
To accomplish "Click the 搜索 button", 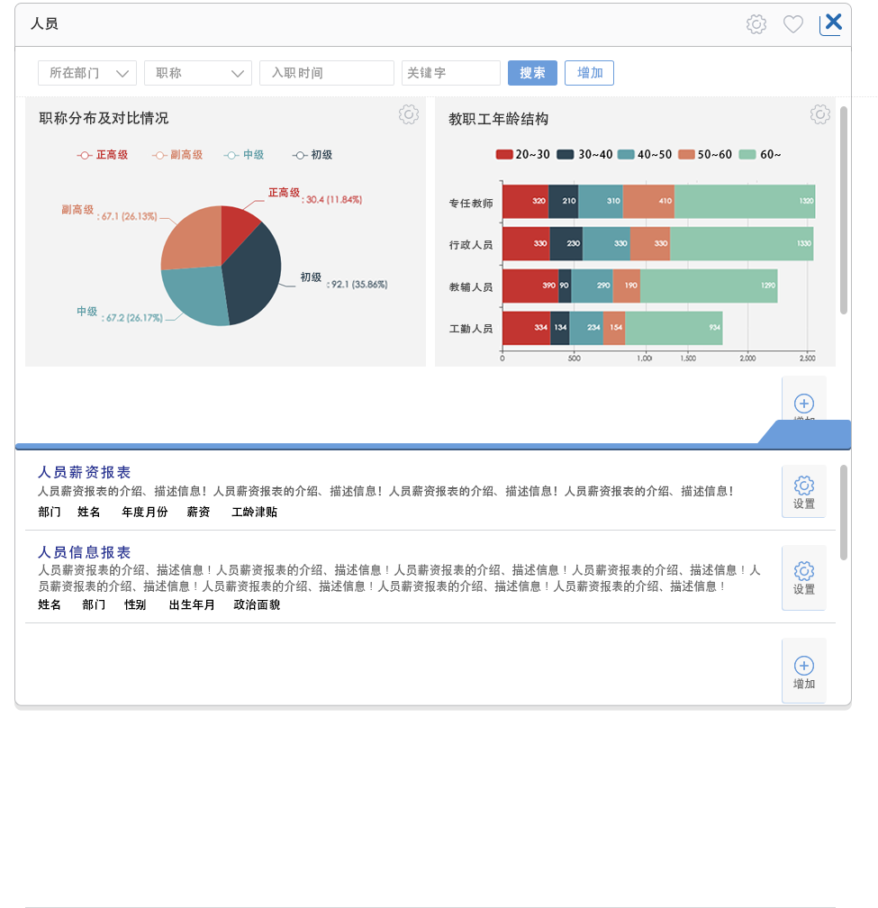I will 532,73.
